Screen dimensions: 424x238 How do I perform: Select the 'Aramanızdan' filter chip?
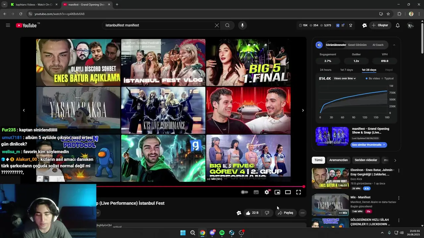pos(339,160)
